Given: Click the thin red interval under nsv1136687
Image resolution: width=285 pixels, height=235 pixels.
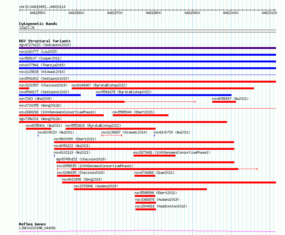Looking at the screenshot, I should [x=112, y=135].
